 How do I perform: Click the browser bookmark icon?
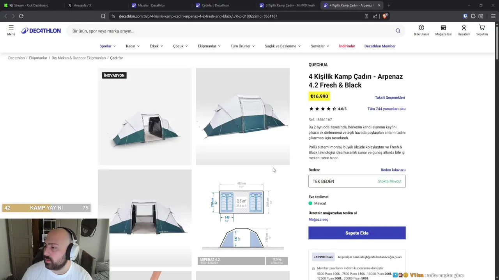(x=103, y=16)
